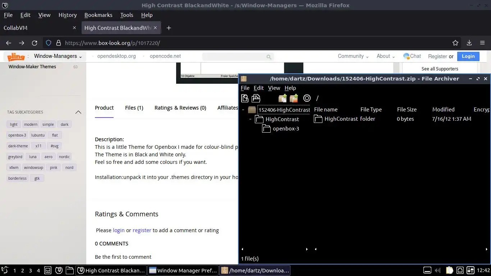The height and width of the screenshot is (276, 491).
Task: Switch to the CollabVM tab
Action: pos(40,28)
